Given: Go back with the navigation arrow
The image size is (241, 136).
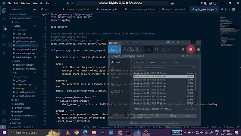Looking at the screenshot, I should [67, 3].
